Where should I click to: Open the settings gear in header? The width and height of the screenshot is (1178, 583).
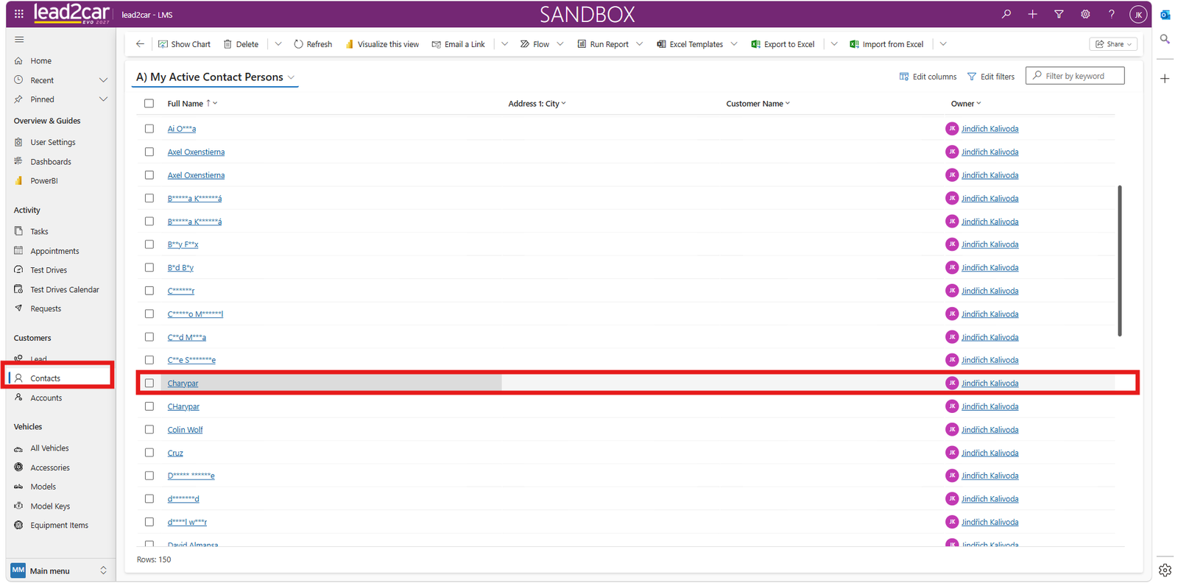(x=1085, y=14)
